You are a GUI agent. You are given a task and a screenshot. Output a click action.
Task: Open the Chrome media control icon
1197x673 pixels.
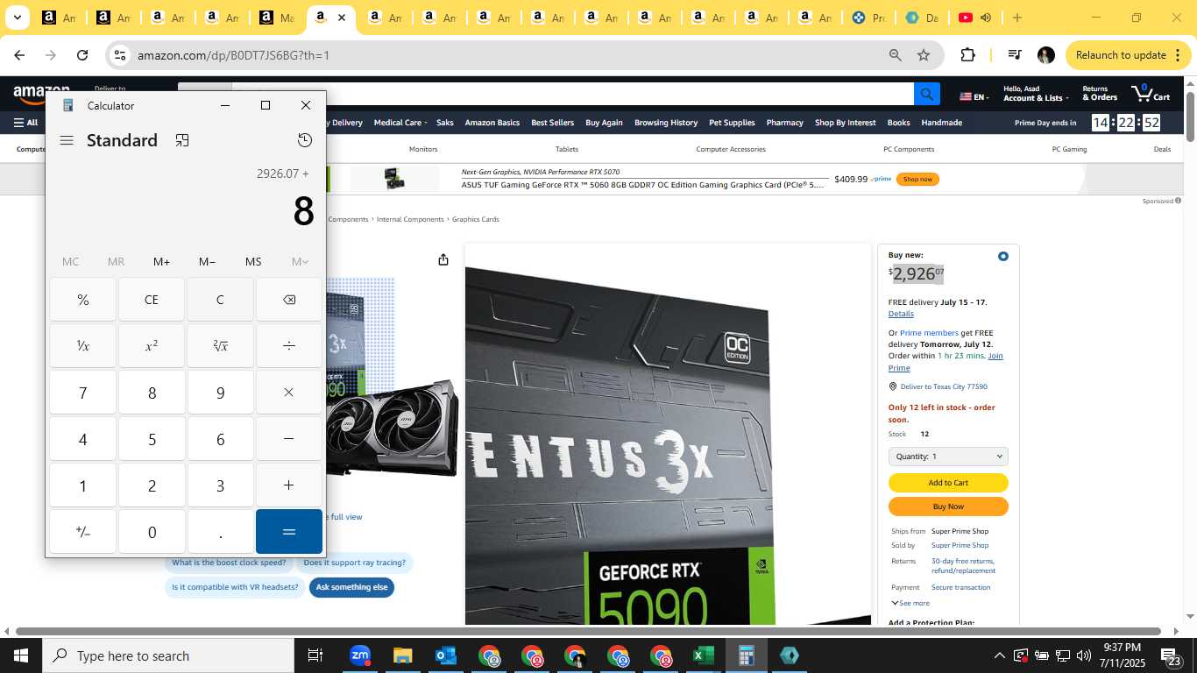pos(1015,55)
